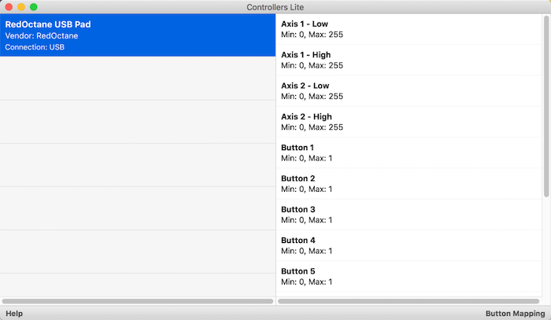Close the Controllers Lite window

click(9, 7)
